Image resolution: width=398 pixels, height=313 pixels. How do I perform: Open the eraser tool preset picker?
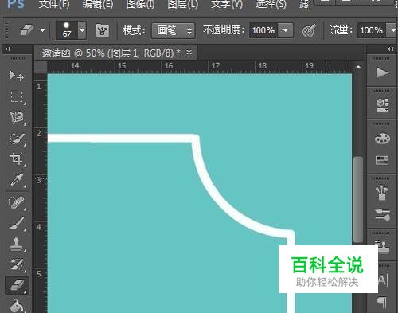click(x=42, y=30)
